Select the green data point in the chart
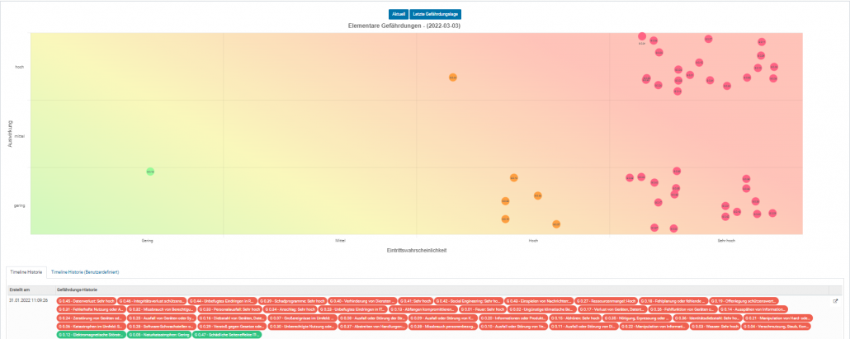850x339 pixels. pos(150,172)
